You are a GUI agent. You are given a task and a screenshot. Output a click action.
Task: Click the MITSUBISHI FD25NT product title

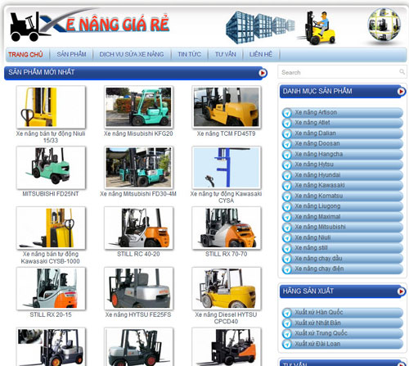click(51, 193)
